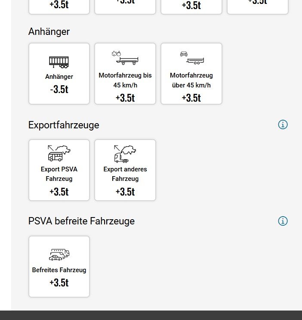The height and width of the screenshot is (320, 302).
Task: Select the leftmost cut-off +3.5t card above Anhänger
Action: (59, 7)
